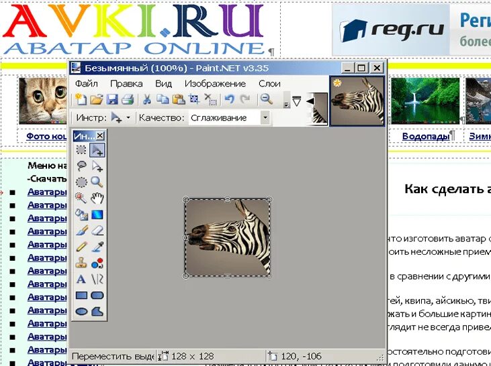Select the Pan hand tool
Image resolution: width=491 pixels, height=366 pixels.
(97, 198)
